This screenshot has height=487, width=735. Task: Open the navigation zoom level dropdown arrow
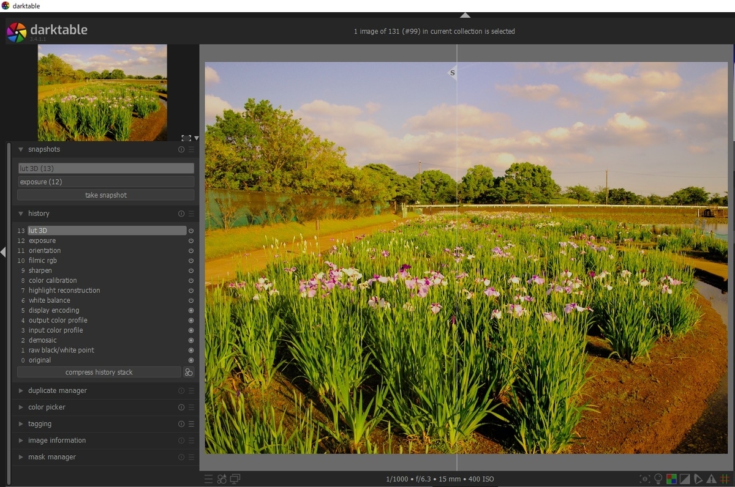(x=196, y=138)
